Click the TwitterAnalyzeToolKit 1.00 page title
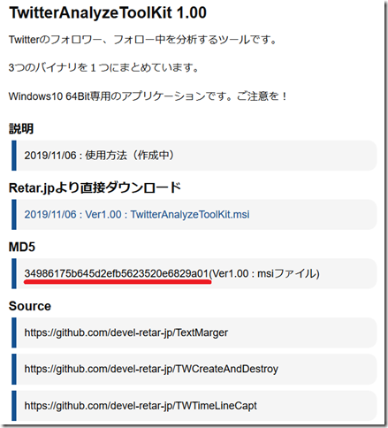This screenshot has height=428, width=388. click(108, 12)
